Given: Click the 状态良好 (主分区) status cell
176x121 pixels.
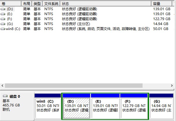Looking at the screenshot, I should click(76, 24).
